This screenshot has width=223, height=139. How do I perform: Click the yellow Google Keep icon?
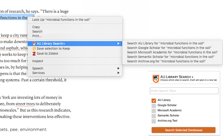coord(34,49)
